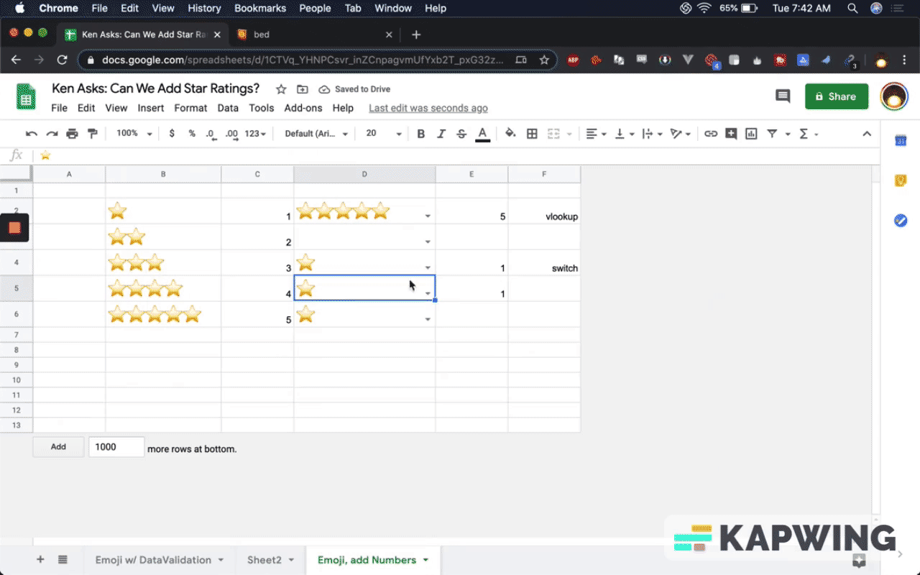Viewport: 920px width, 575px height.
Task: Open Google Keep in the right sidebar
Action: coord(901,181)
